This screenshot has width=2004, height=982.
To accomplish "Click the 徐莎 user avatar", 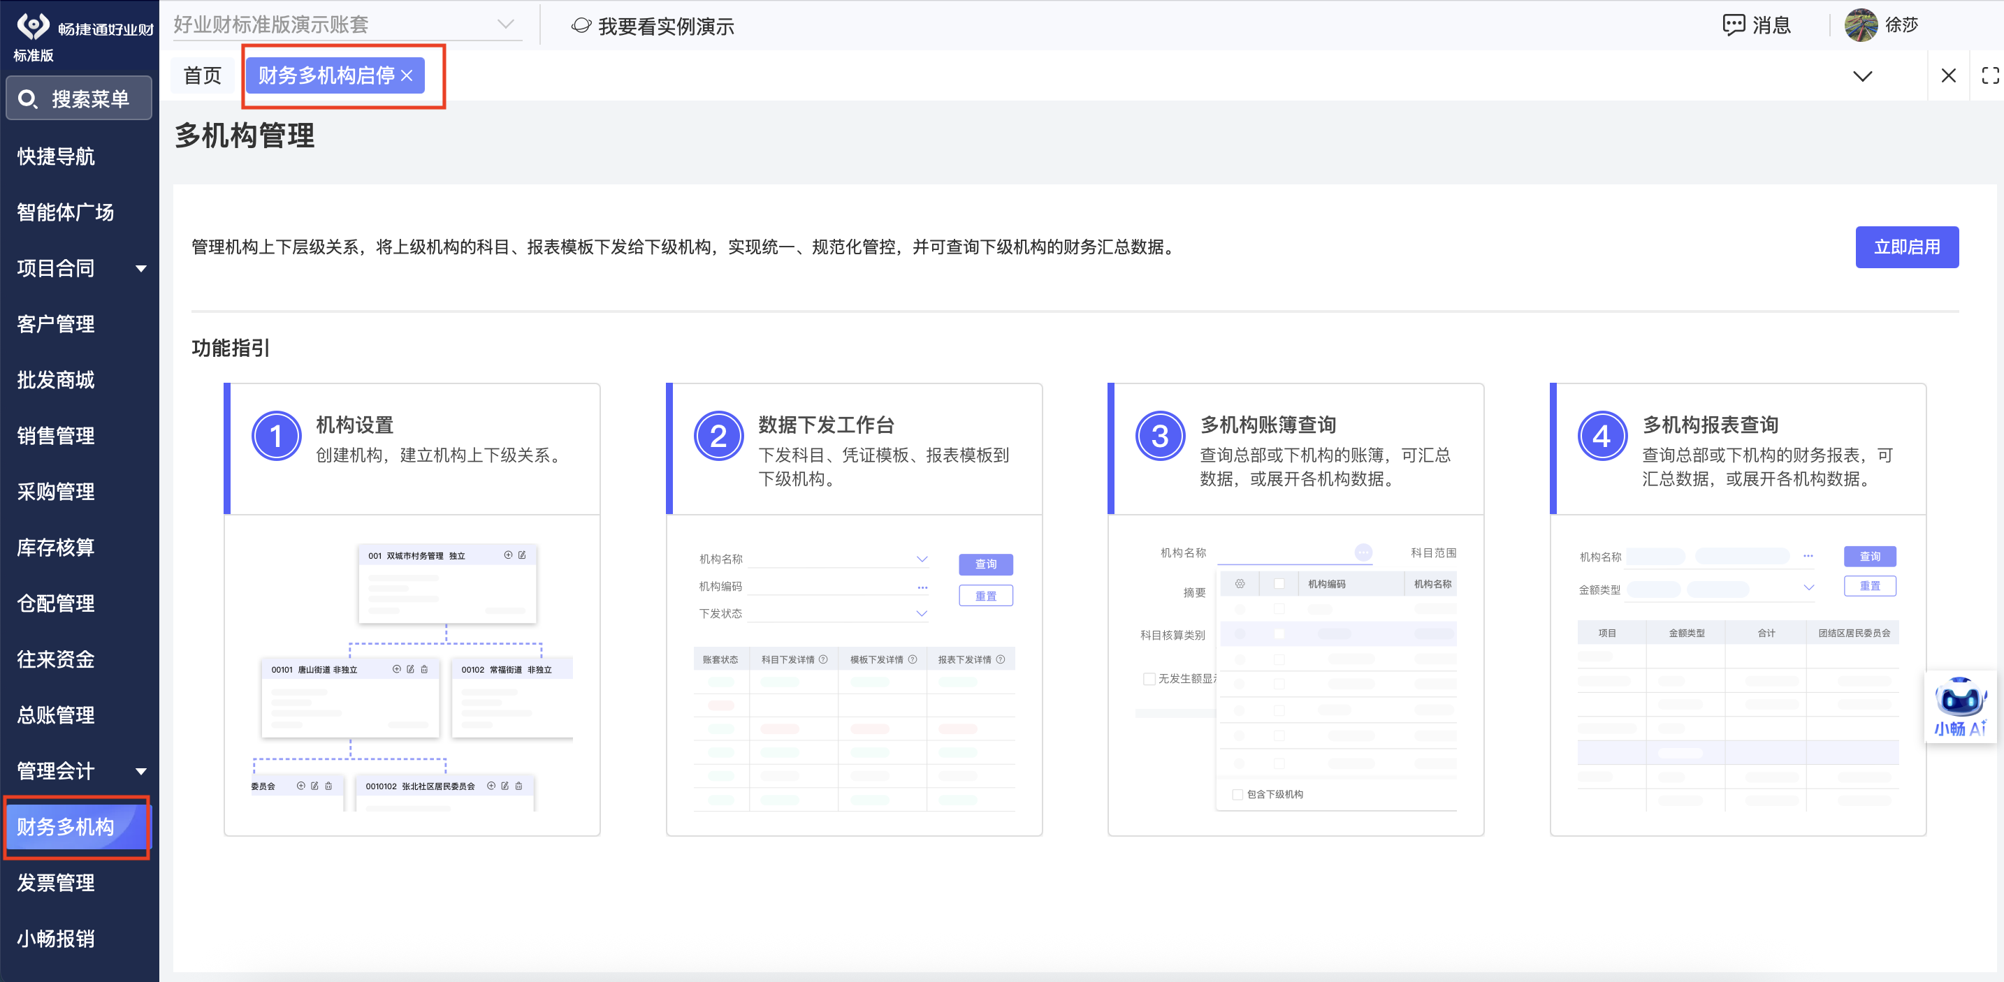I will pyautogui.click(x=1860, y=26).
